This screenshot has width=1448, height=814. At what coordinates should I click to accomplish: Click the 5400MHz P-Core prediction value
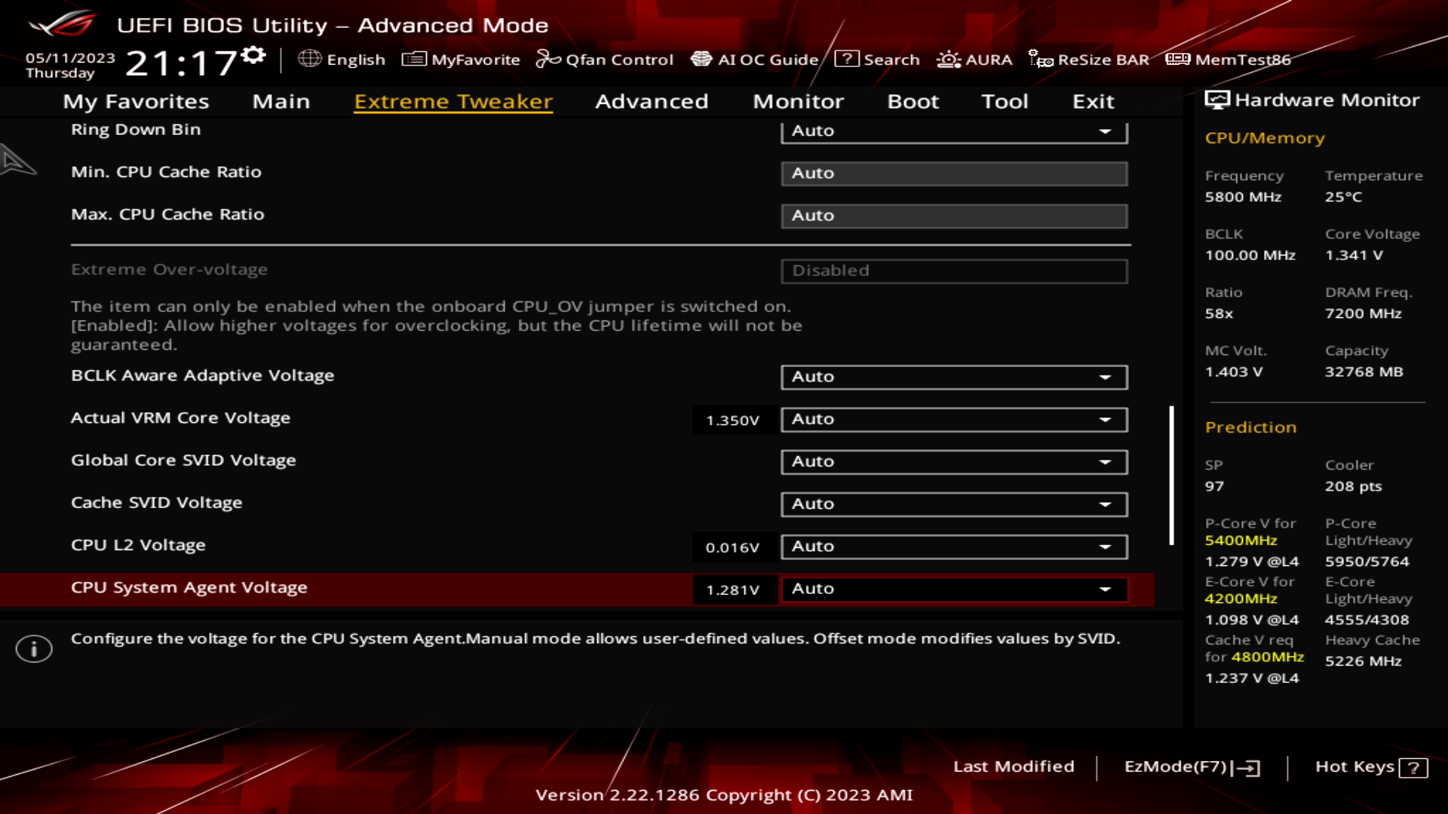click(x=1241, y=540)
